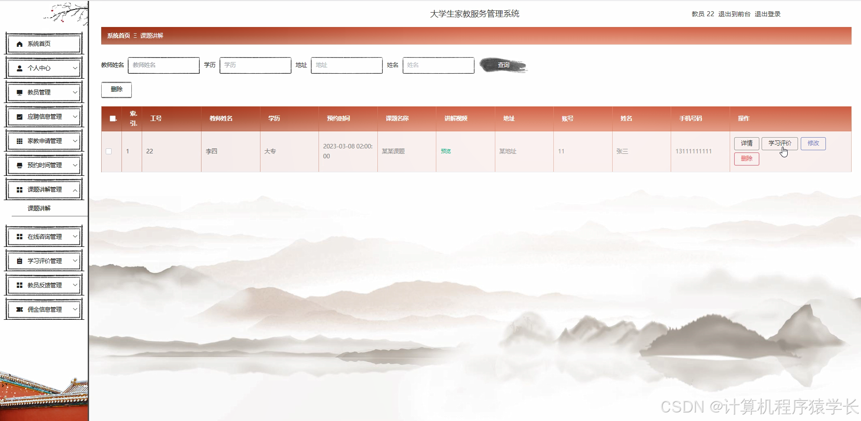Expand the 学习评价管理 chevron
The width and height of the screenshot is (861, 421).
coord(75,261)
